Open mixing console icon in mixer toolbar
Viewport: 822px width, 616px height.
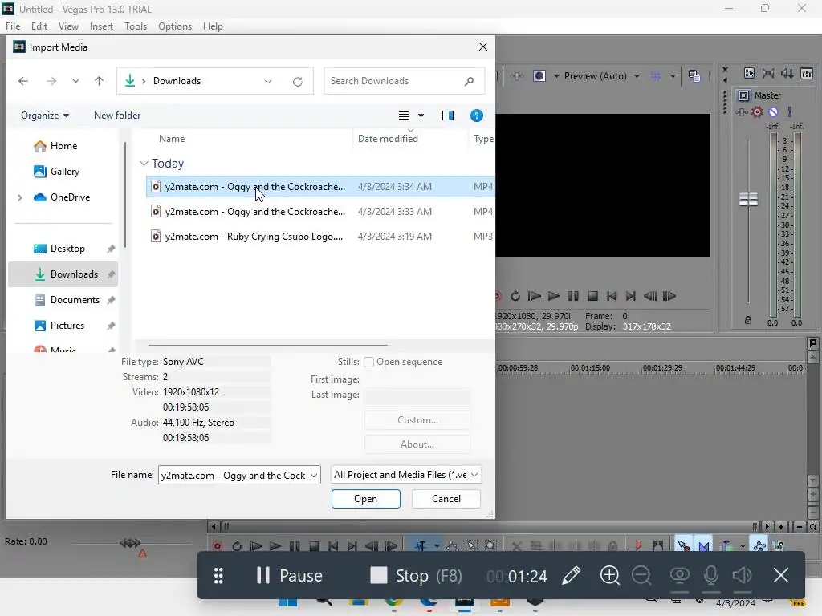tap(807, 73)
